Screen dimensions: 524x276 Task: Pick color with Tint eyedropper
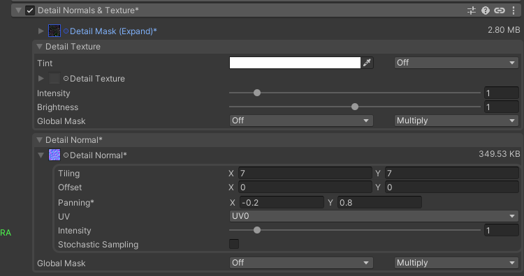click(x=367, y=63)
